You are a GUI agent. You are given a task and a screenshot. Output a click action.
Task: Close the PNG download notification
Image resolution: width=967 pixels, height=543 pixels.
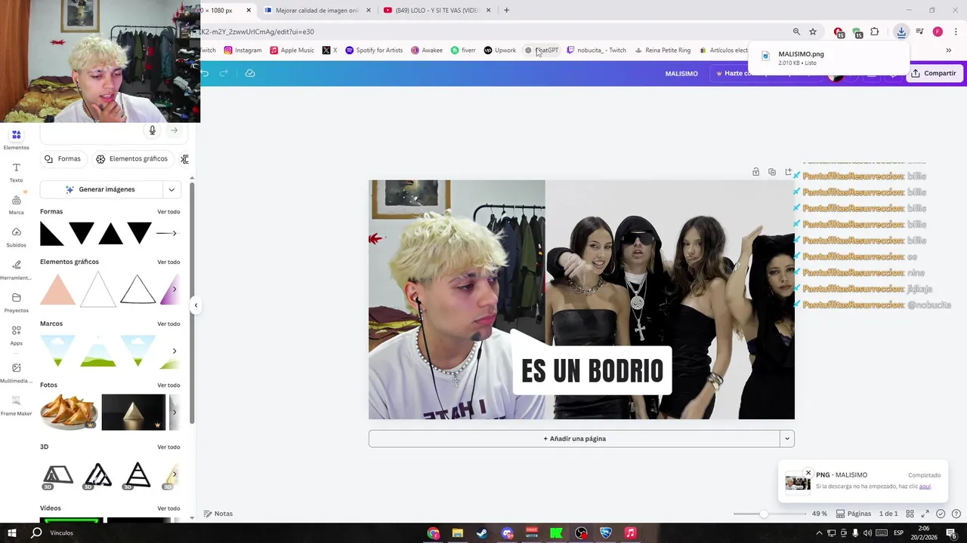point(808,474)
